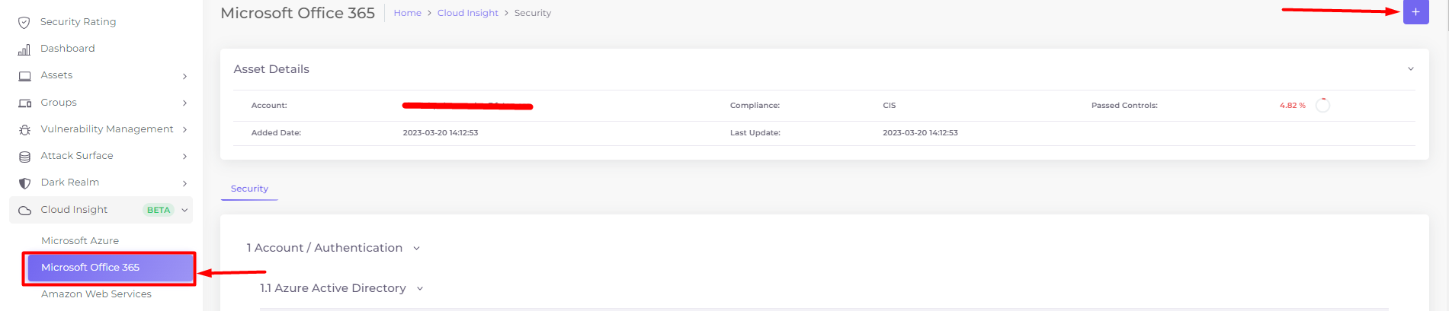The image size is (1449, 311).
Task: Expand Attack Surface submenu chevron
Action: (x=184, y=157)
